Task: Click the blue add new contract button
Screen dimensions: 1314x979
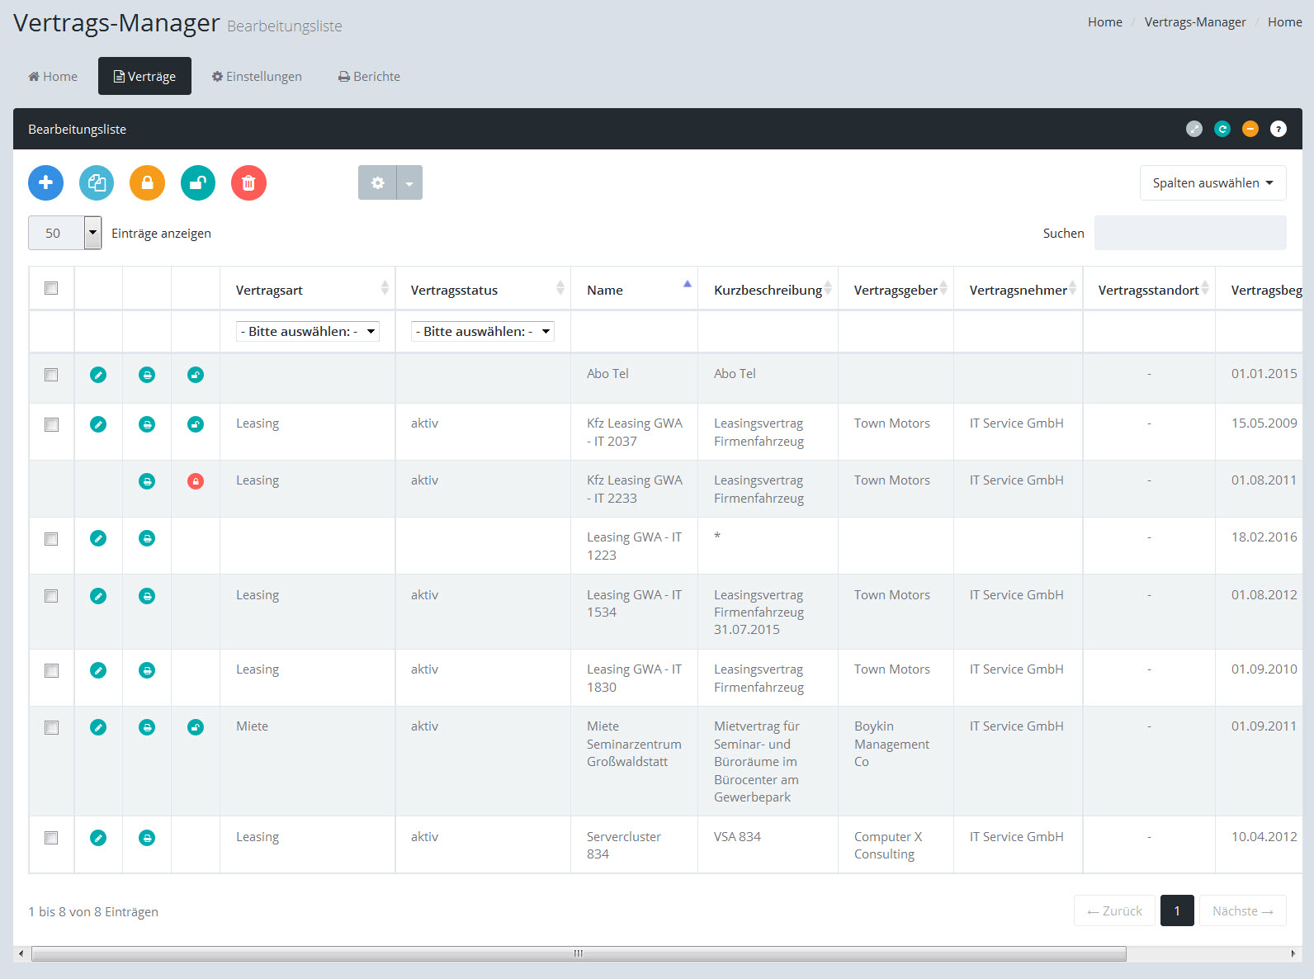Action: pos(46,182)
